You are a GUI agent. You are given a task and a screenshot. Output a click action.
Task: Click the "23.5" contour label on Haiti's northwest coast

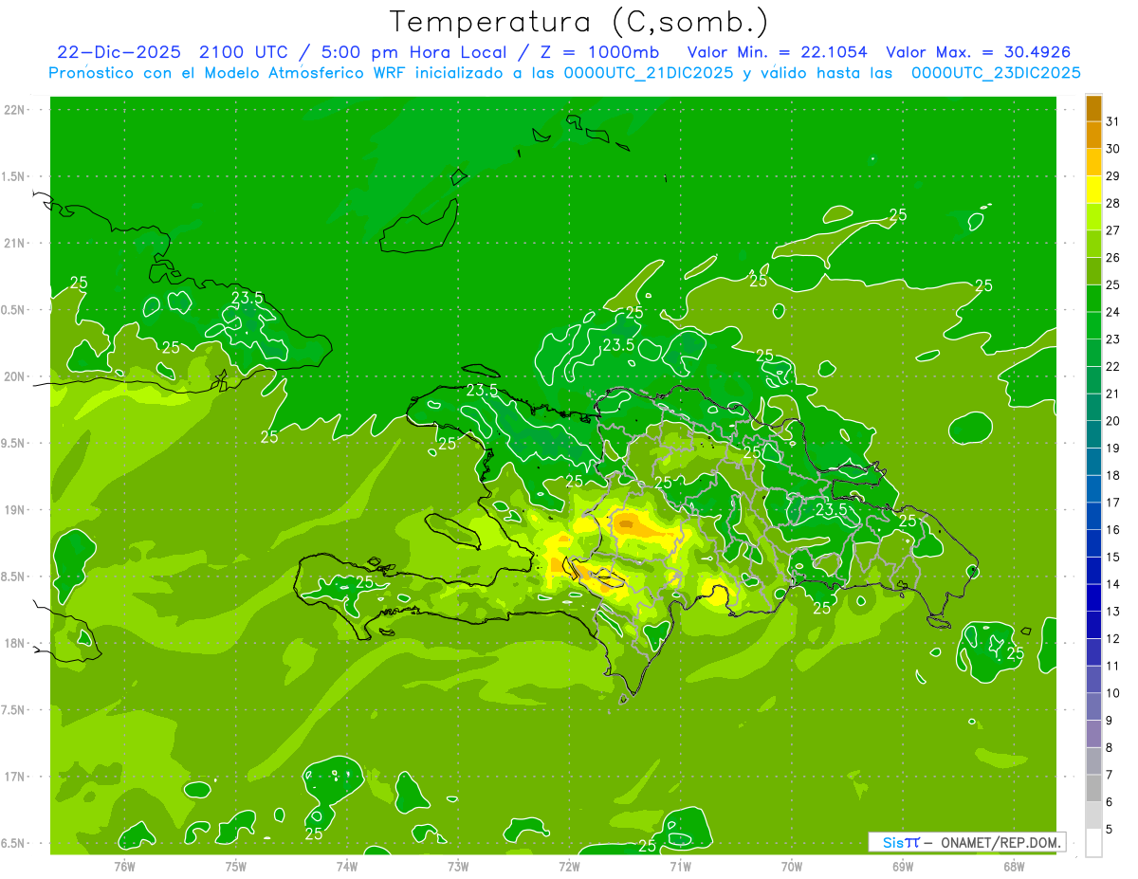(482, 390)
